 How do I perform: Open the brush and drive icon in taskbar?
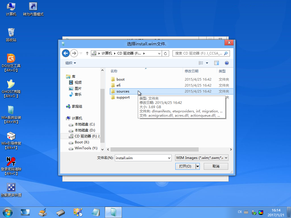(43, 212)
